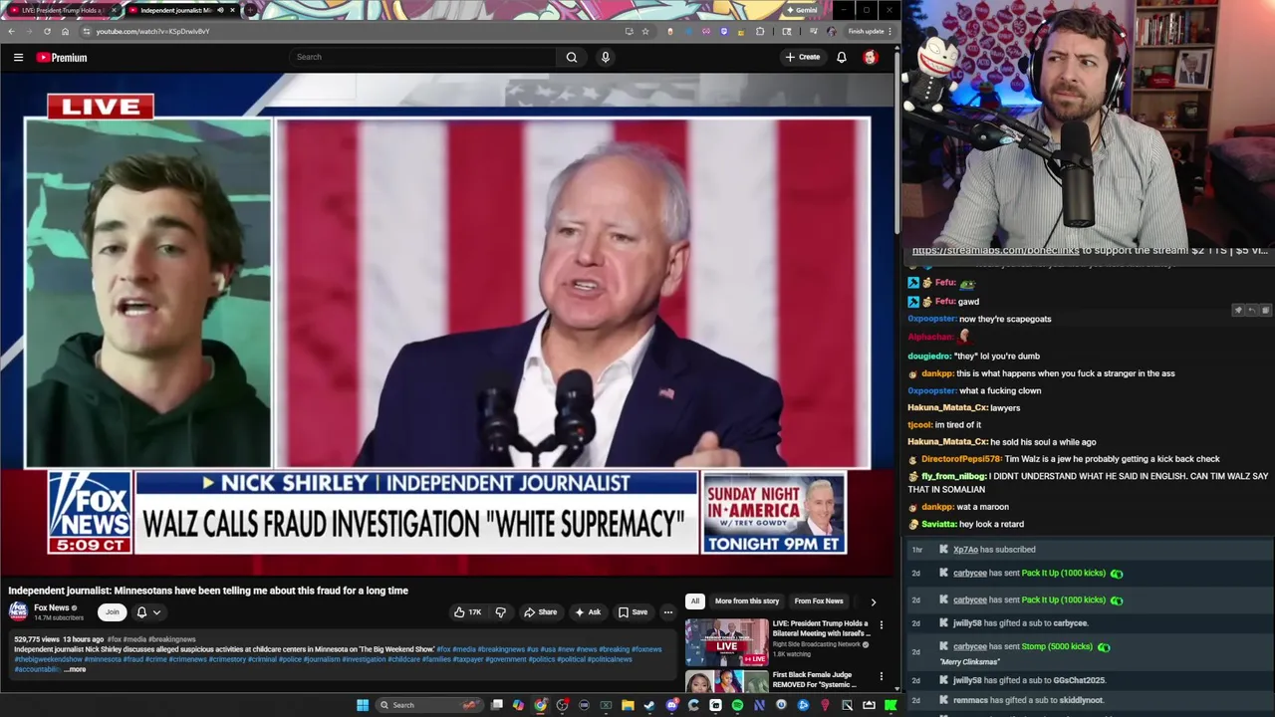Open YouTube notifications bell in the header
This screenshot has width=1275, height=717.
[842, 57]
